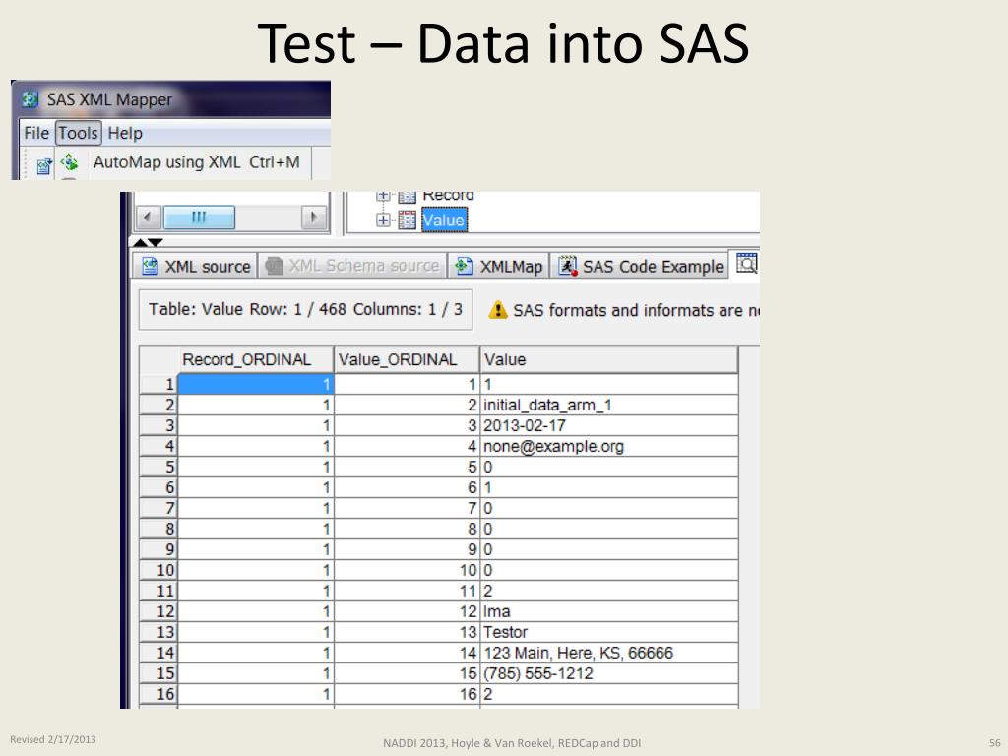Collapse the pane using black up arrow
1008x756 pixels.
140,242
